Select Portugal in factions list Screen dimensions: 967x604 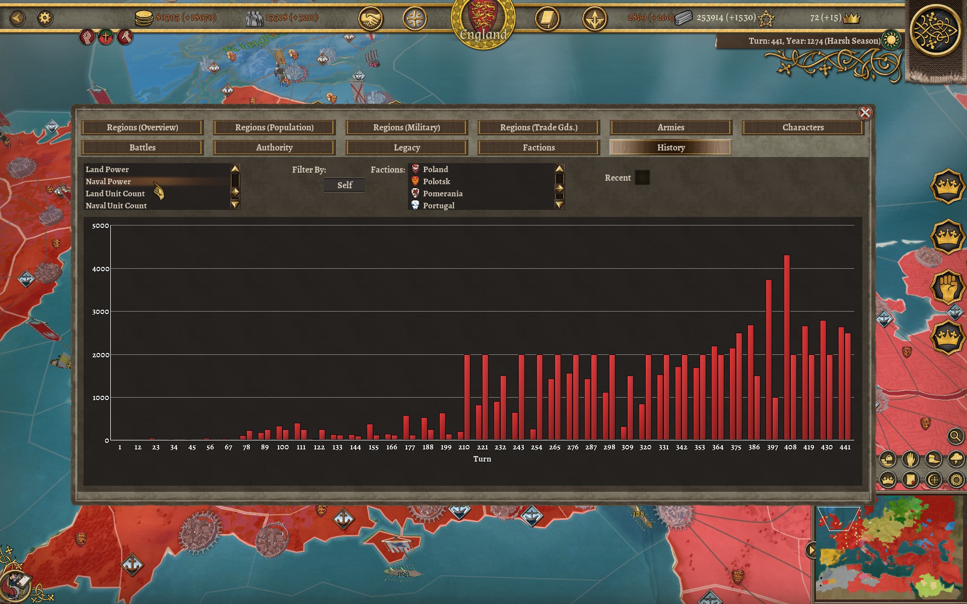pos(481,205)
